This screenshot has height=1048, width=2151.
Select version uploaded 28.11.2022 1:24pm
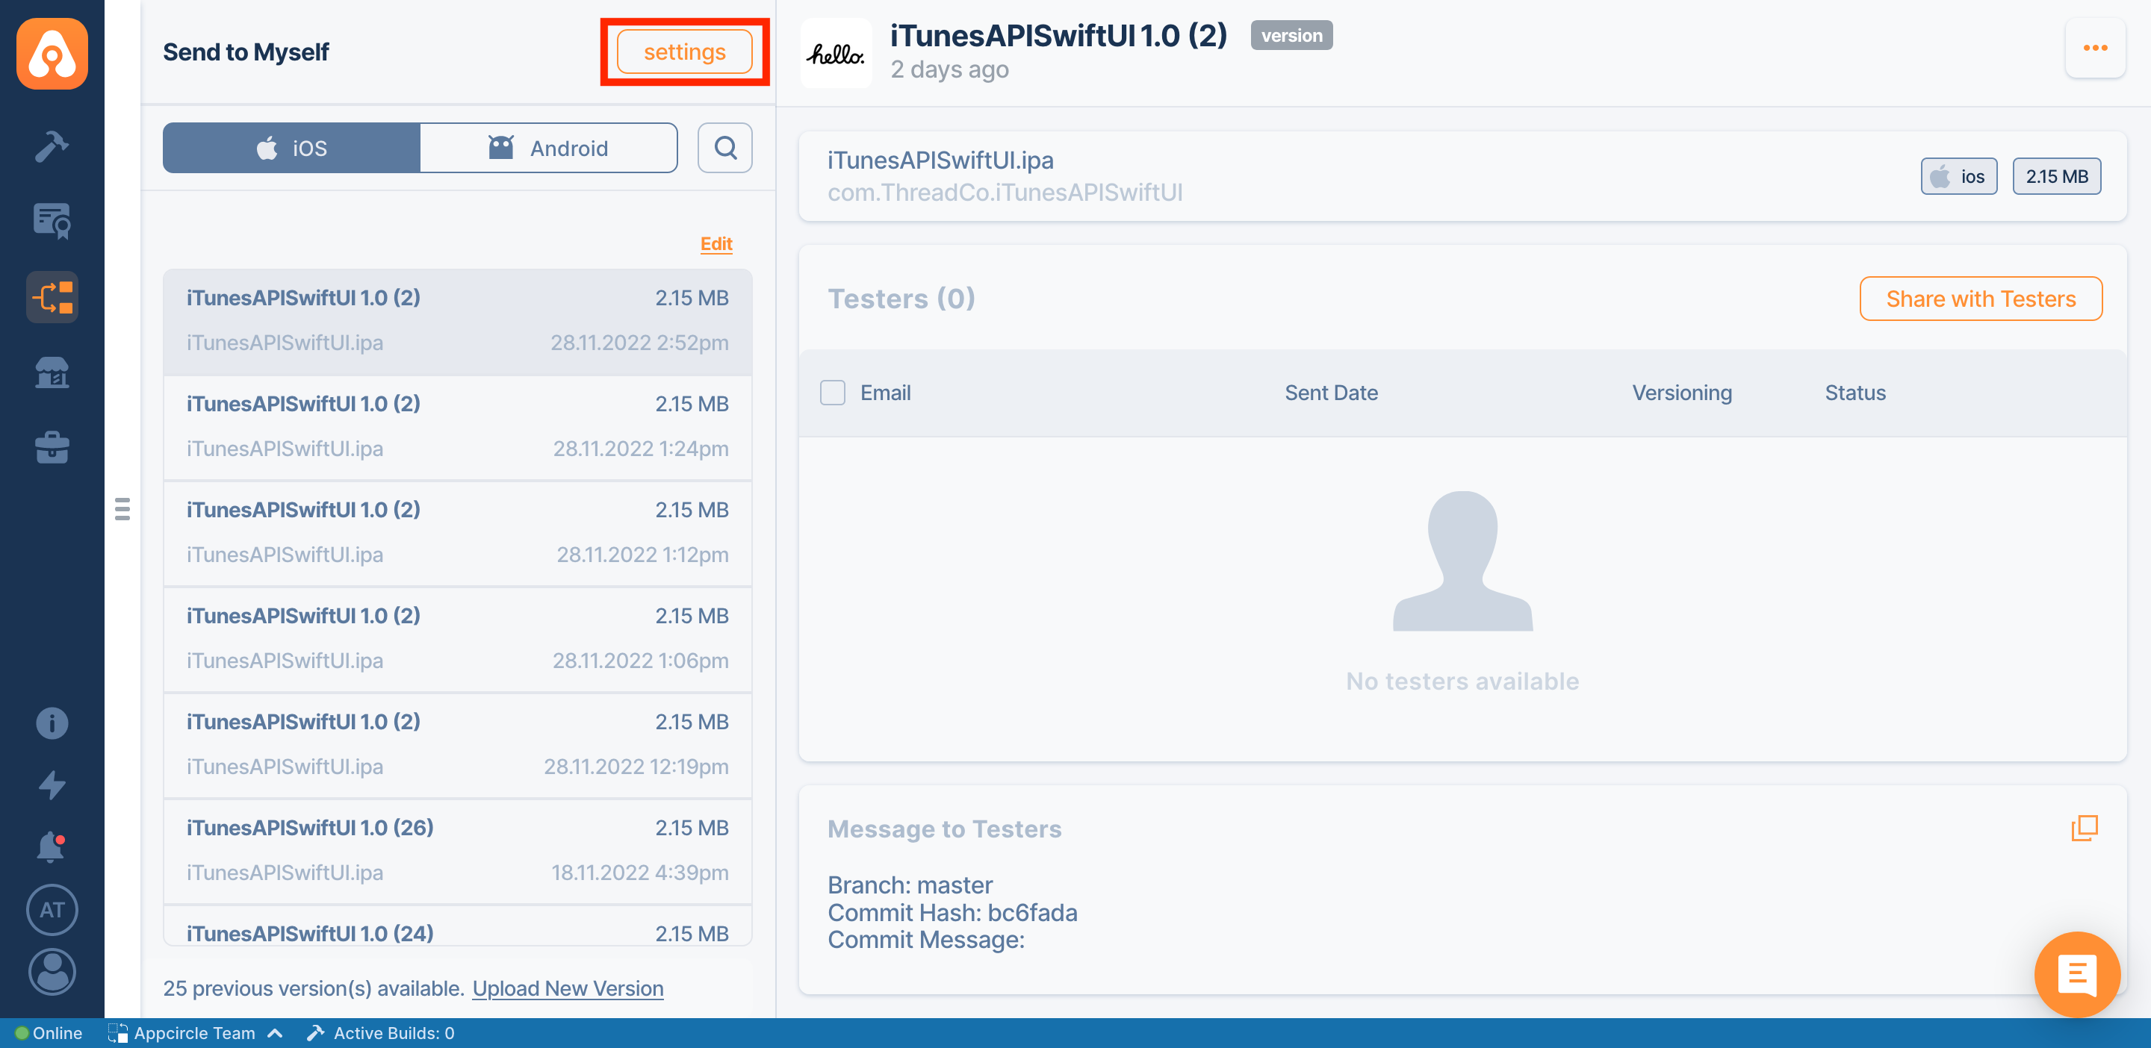click(x=458, y=426)
